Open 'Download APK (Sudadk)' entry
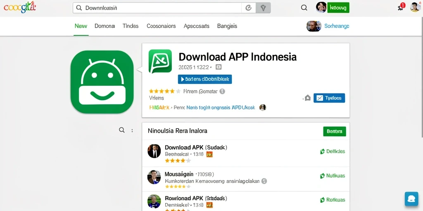 [196, 148]
